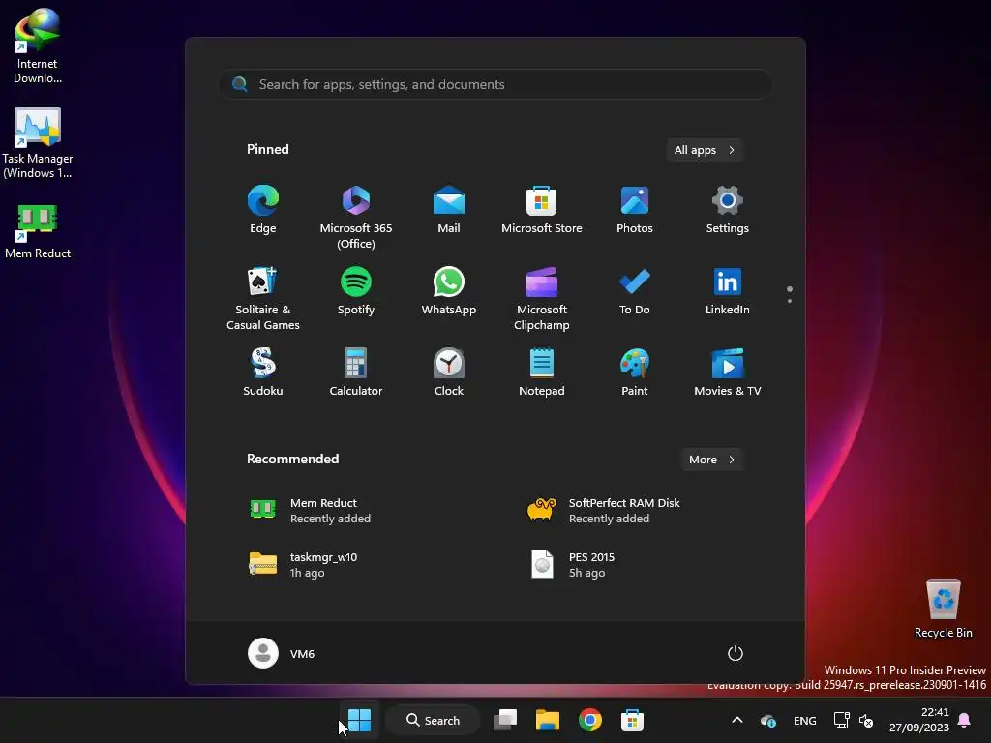Screen dimensions: 991x743
Task: Launch Microsoft 365 (Office)
Action: 356,217
